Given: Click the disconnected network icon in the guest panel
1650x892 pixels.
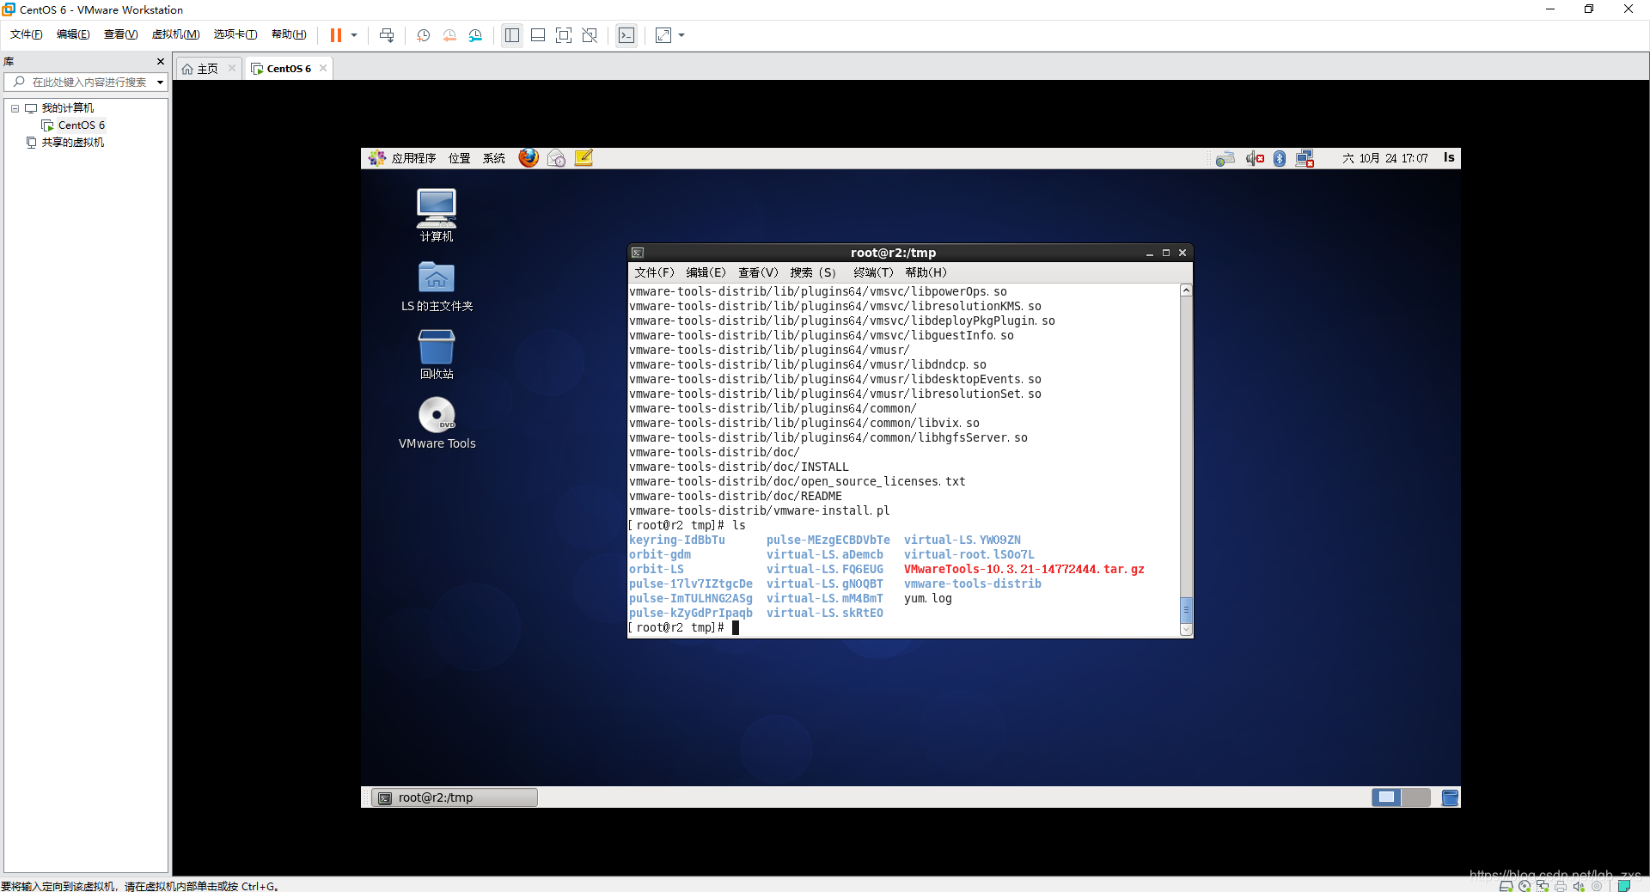Looking at the screenshot, I should click(1305, 158).
